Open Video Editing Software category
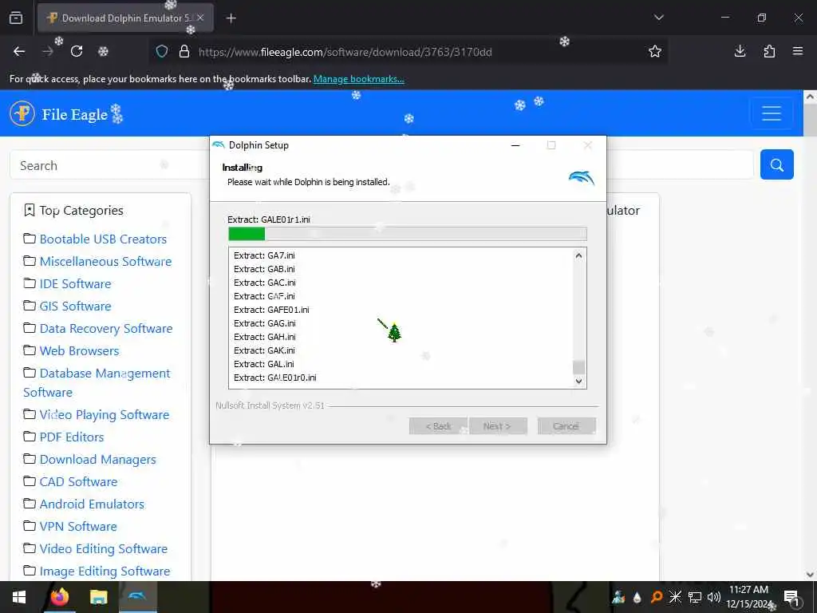This screenshot has width=817, height=613. (x=104, y=549)
